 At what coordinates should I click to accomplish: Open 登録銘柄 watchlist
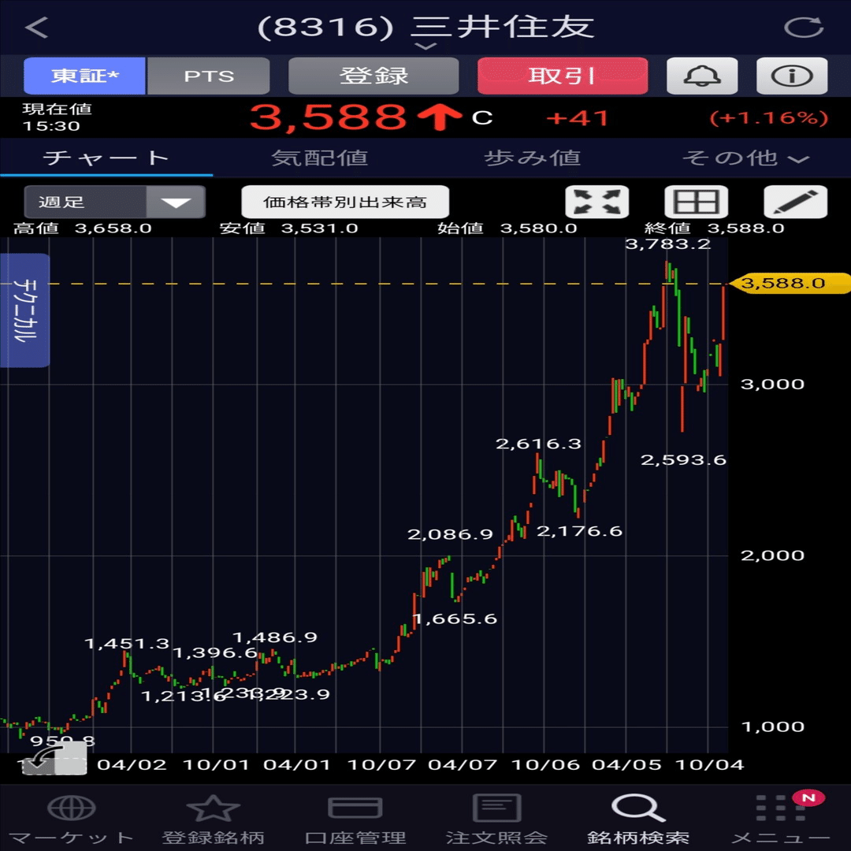tap(213, 819)
